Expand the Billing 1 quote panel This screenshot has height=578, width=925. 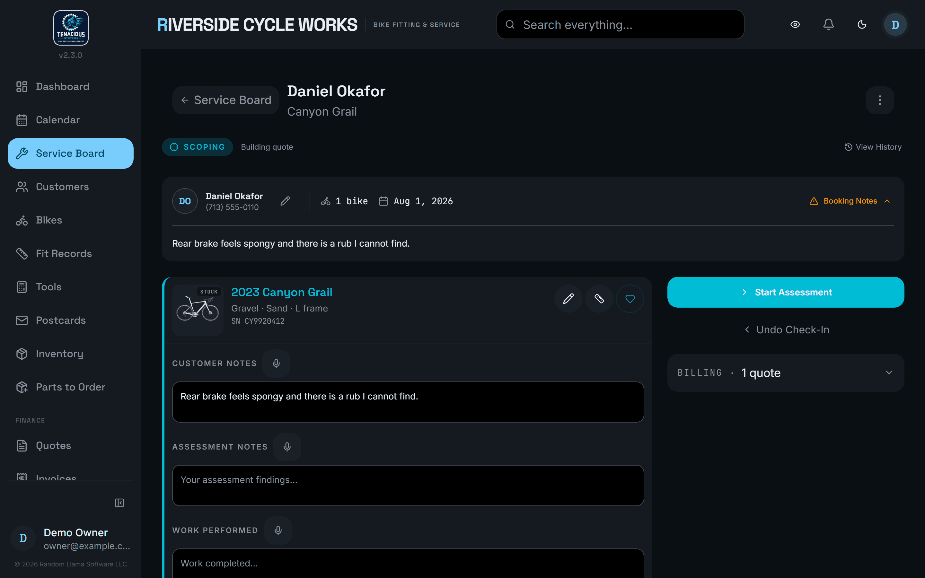tap(786, 373)
